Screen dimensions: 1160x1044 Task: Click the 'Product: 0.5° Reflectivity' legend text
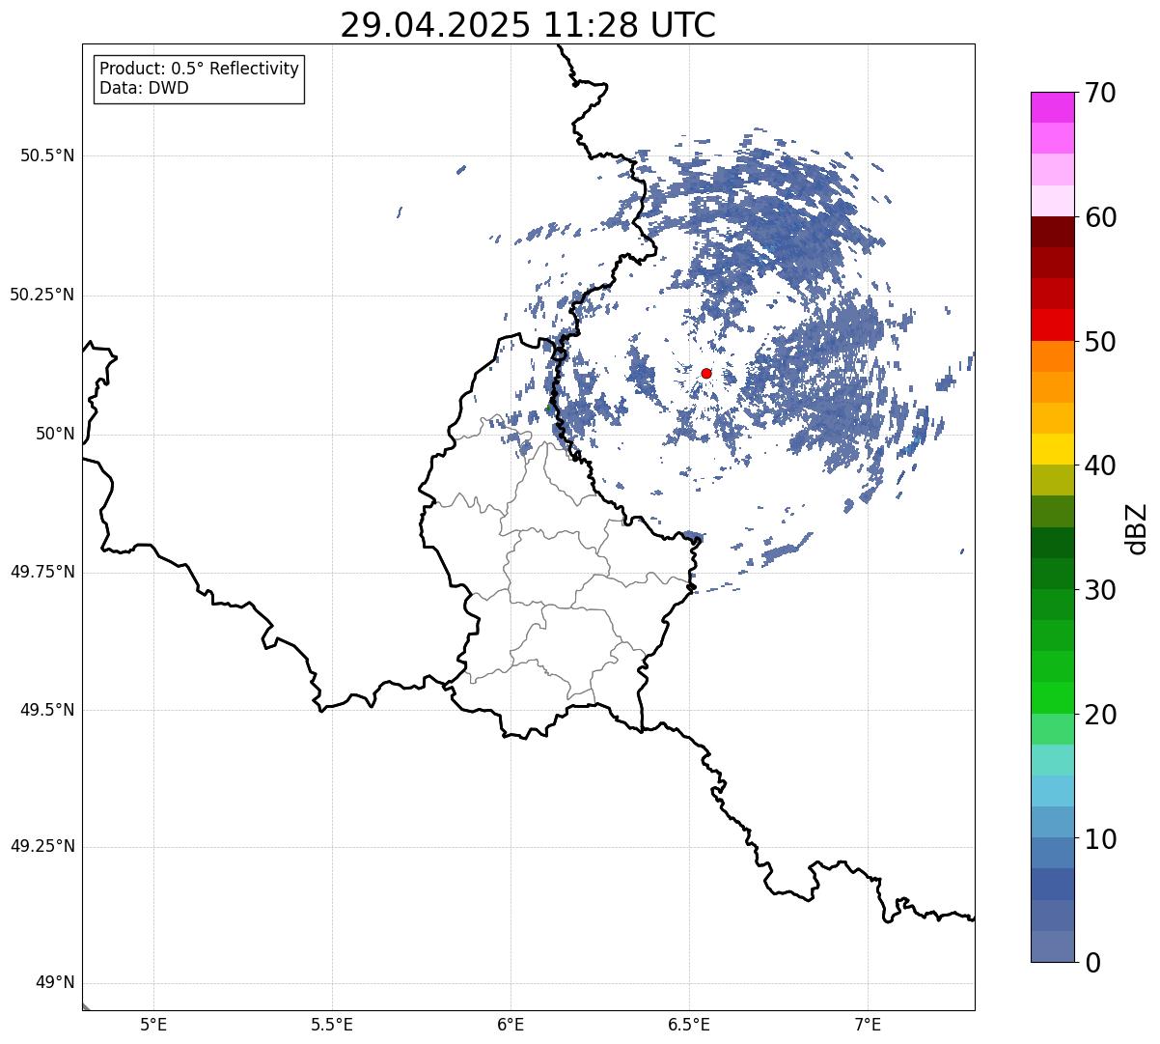click(x=200, y=70)
